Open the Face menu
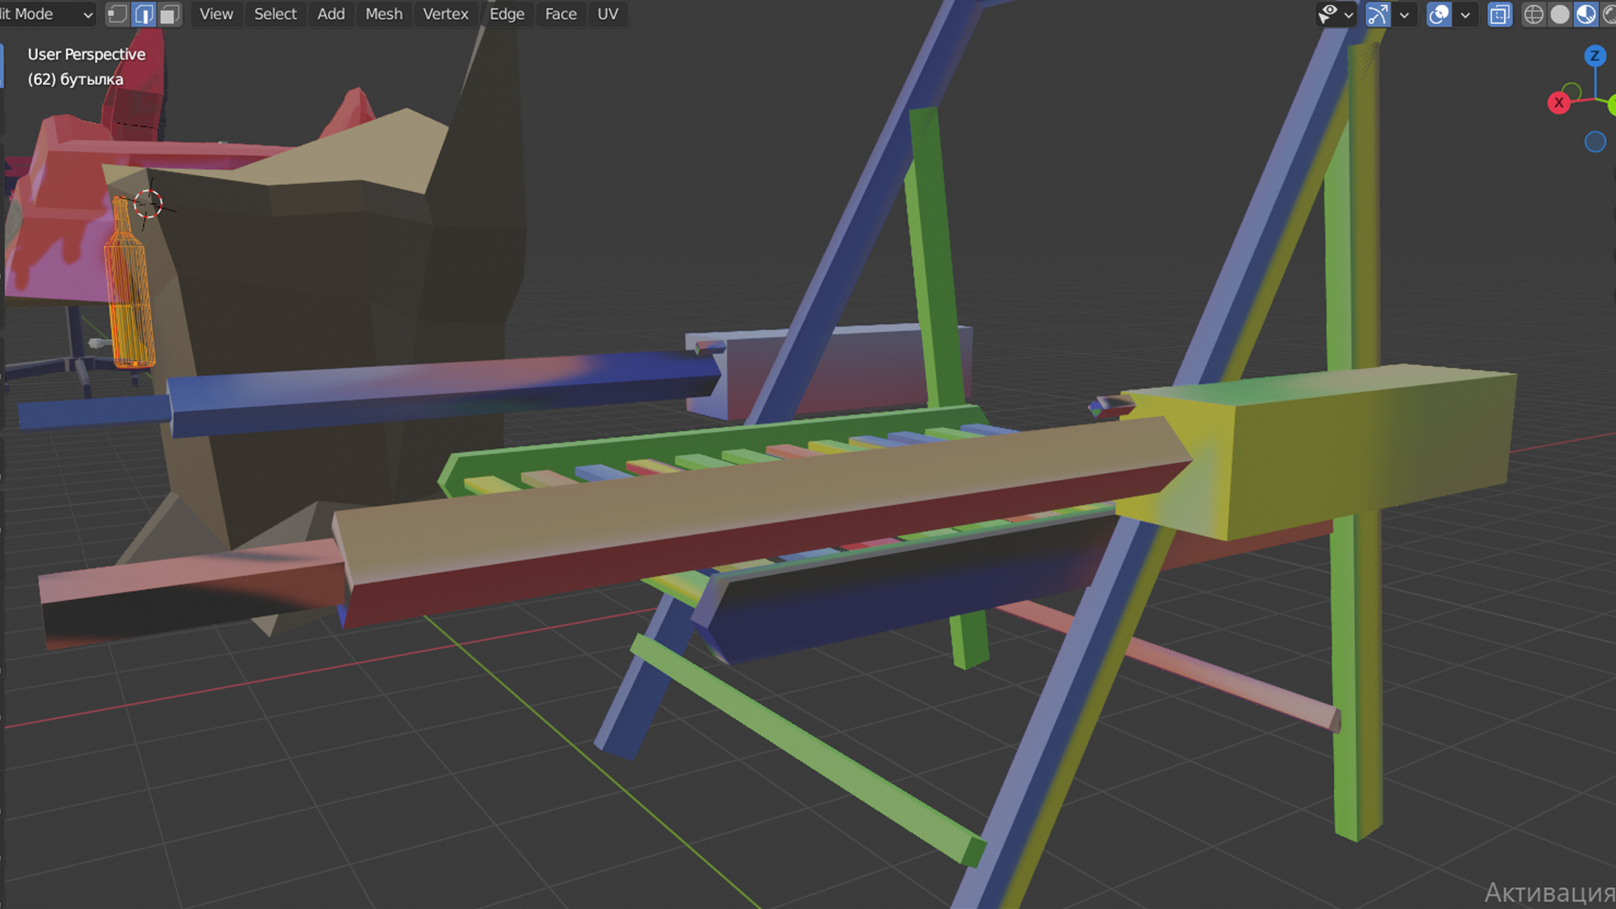 pyautogui.click(x=561, y=14)
